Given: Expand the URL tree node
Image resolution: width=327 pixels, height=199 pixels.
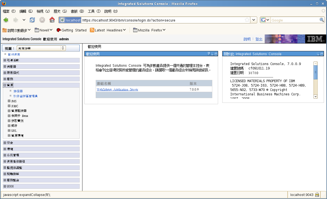Looking at the screenshot, I should point(9,130).
